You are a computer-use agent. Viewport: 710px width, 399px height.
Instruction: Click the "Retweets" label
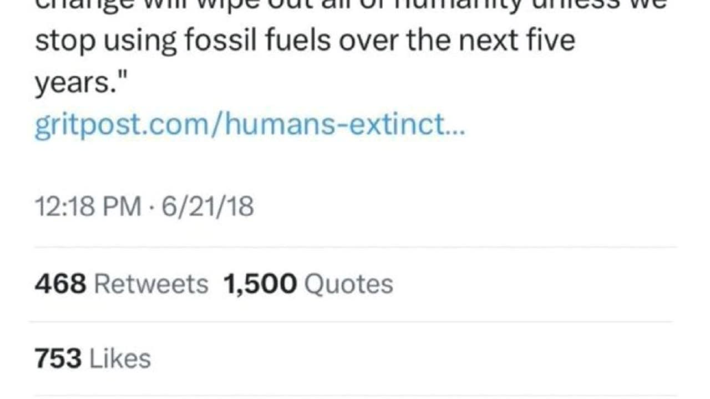[x=151, y=284]
